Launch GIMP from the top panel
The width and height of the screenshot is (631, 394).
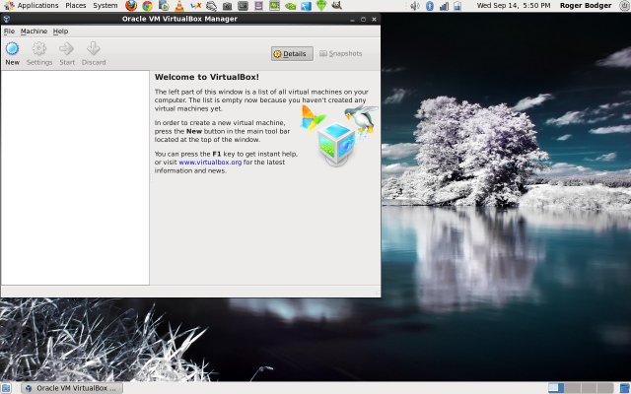337,5
